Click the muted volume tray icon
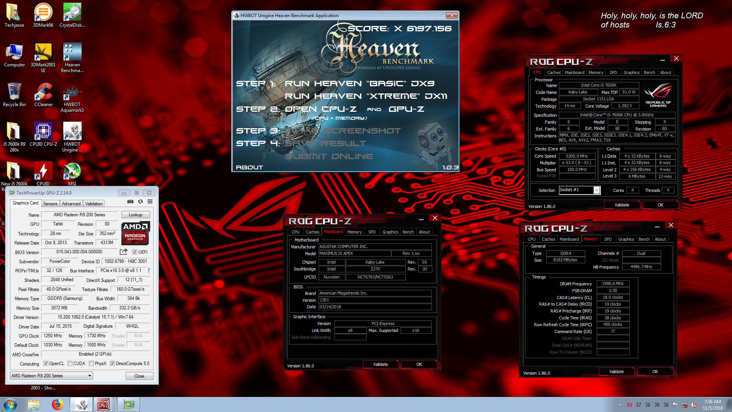Image resolution: width=732 pixels, height=412 pixels. tap(694, 405)
